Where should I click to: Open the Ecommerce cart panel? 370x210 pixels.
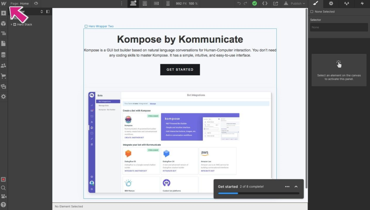pos(4,76)
